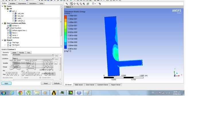Screen dimensions: 202x134
Task: Click the Plane 1 icon in outline tree
Action: pos(11,33)
